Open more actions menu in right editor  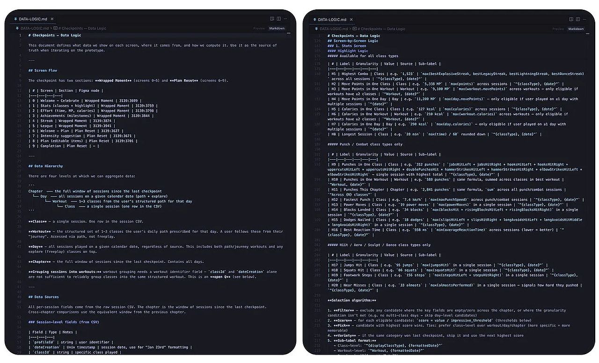click(584, 19)
